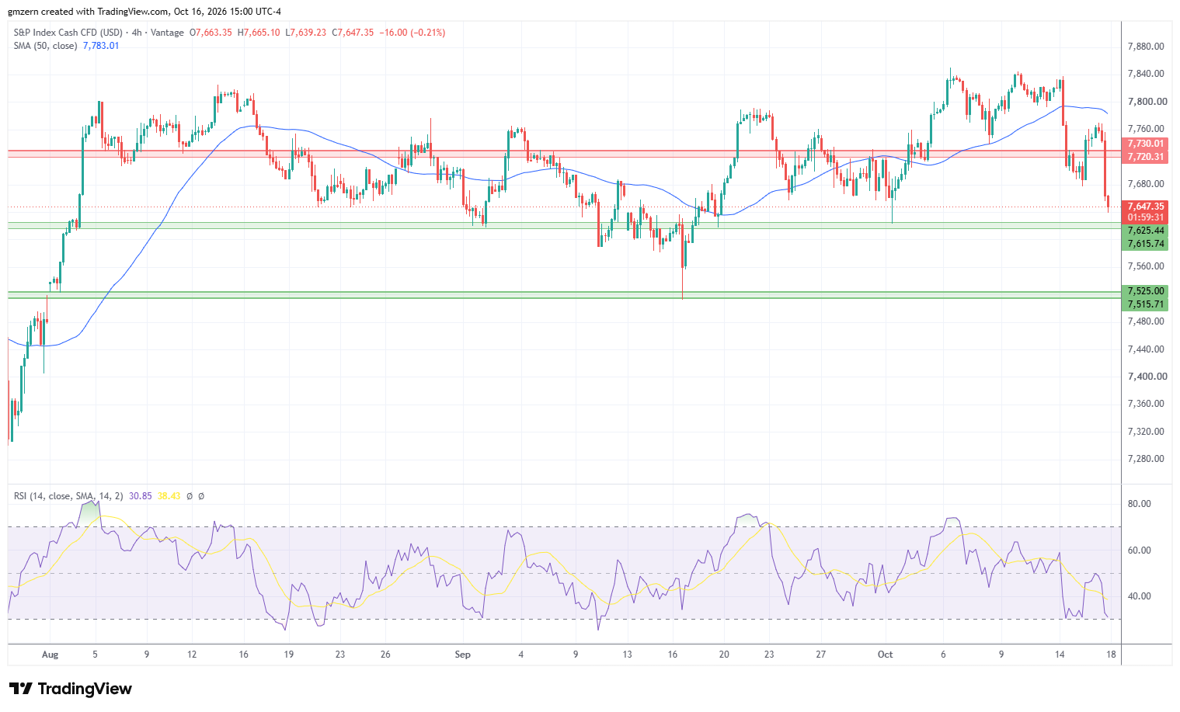This screenshot has height=712, width=1180.
Task: Click the RSI scale label 40.00
Action: click(x=1139, y=596)
